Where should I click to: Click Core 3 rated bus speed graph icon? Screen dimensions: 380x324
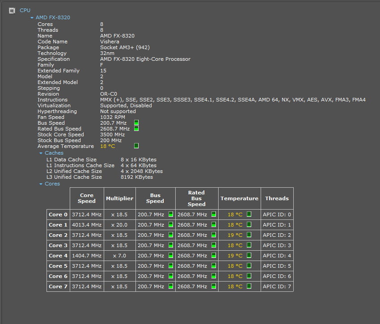pos(214,245)
